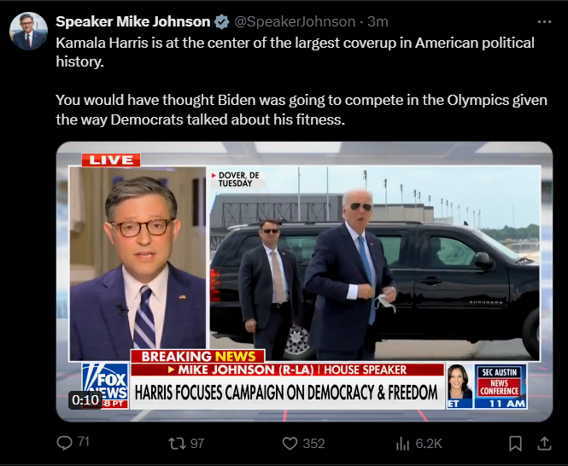Screen dimensions: 568x466
Task: Open Speaker Mike Johnson's profile avatar
Action: tap(28, 31)
